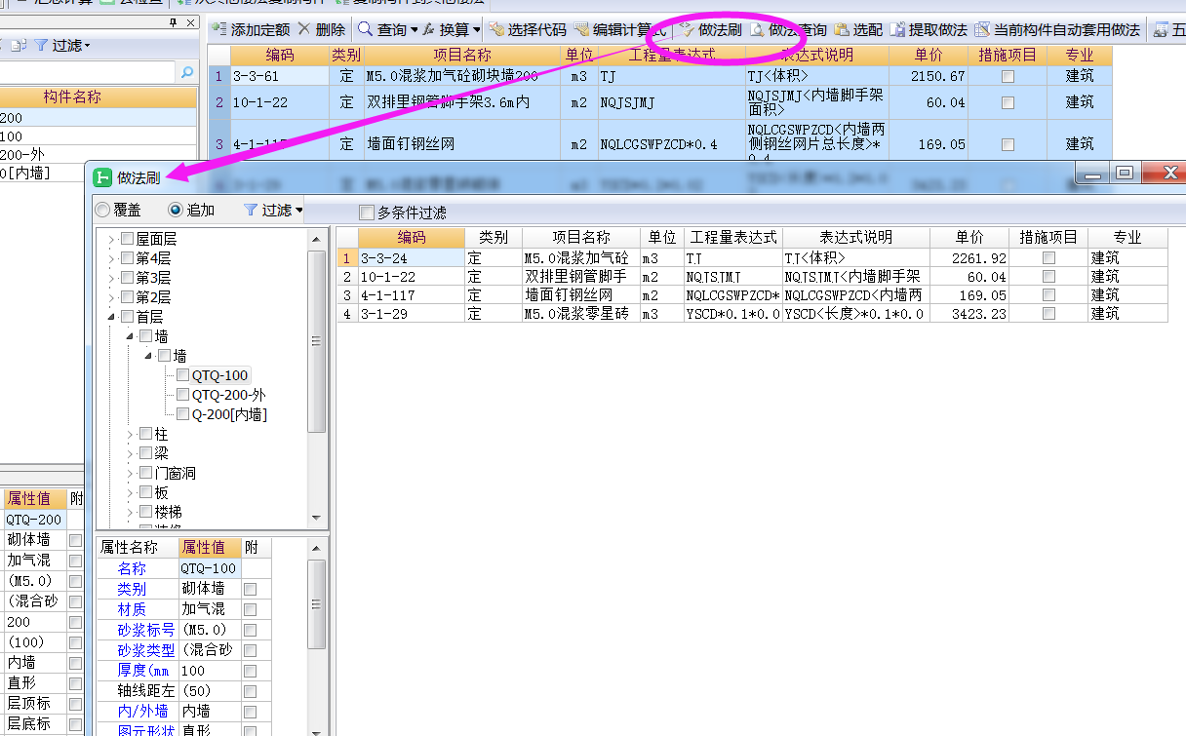This screenshot has height=736, width=1186.
Task: Click the pin icon on left panel header
Action: [173, 22]
